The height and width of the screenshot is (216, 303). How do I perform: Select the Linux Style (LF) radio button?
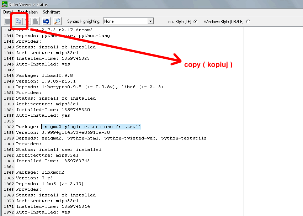click(x=195, y=22)
